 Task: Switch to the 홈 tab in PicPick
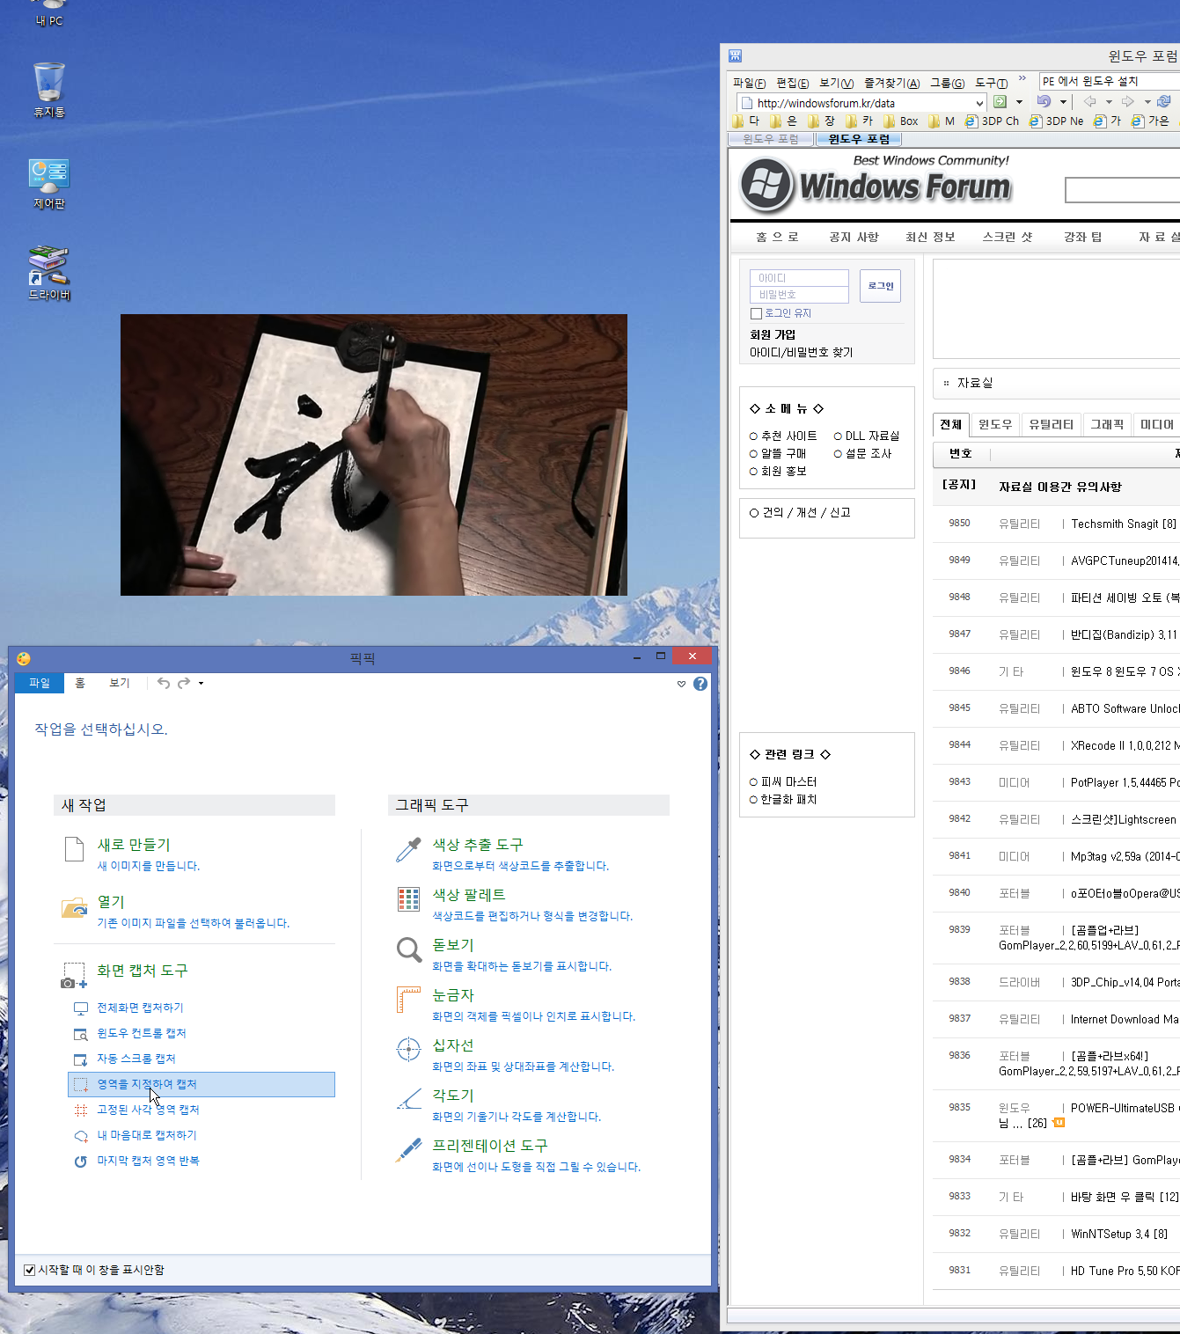(80, 683)
